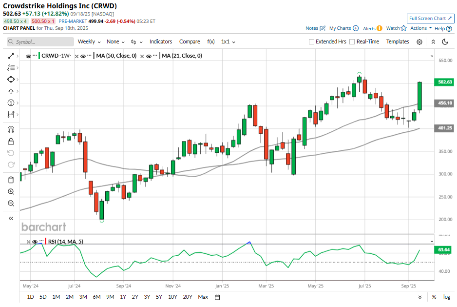The width and height of the screenshot is (457, 307).
Task: Open more options for MA 50 indicator
Action: [89, 55]
